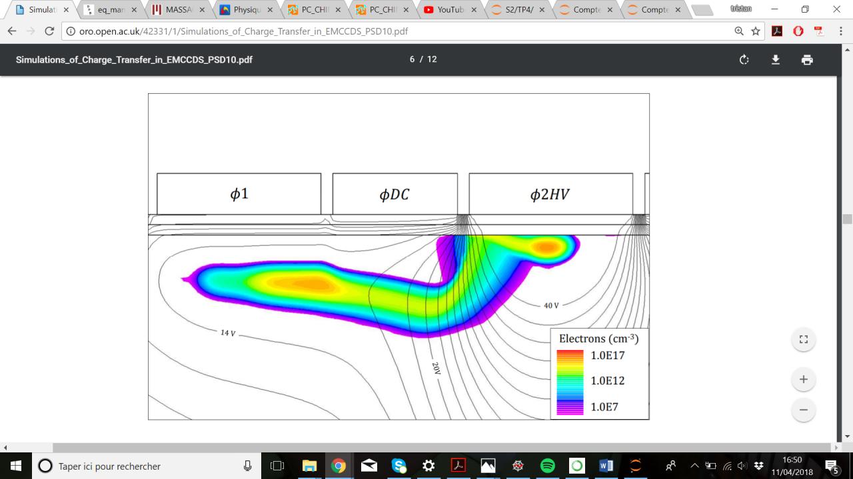Open Skype from the taskbar
This screenshot has height=479, width=853.
(399, 466)
